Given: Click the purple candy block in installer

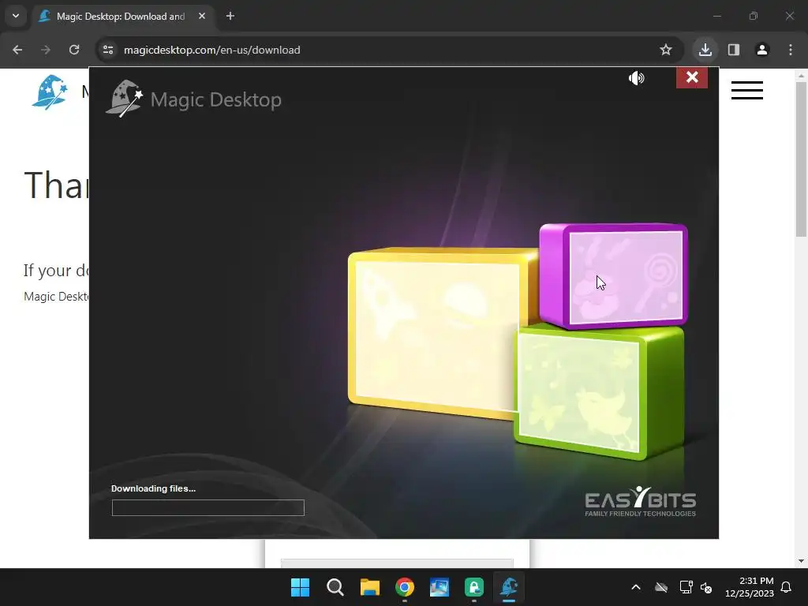Looking at the screenshot, I should pos(613,276).
